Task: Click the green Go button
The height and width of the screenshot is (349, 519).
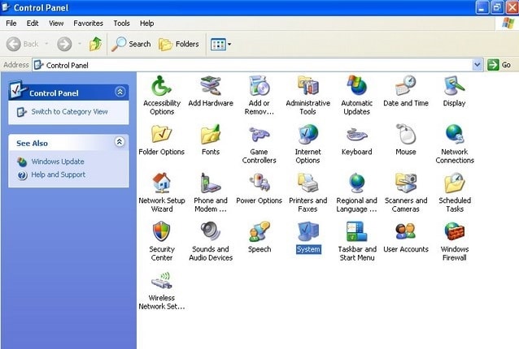Action: pos(499,65)
